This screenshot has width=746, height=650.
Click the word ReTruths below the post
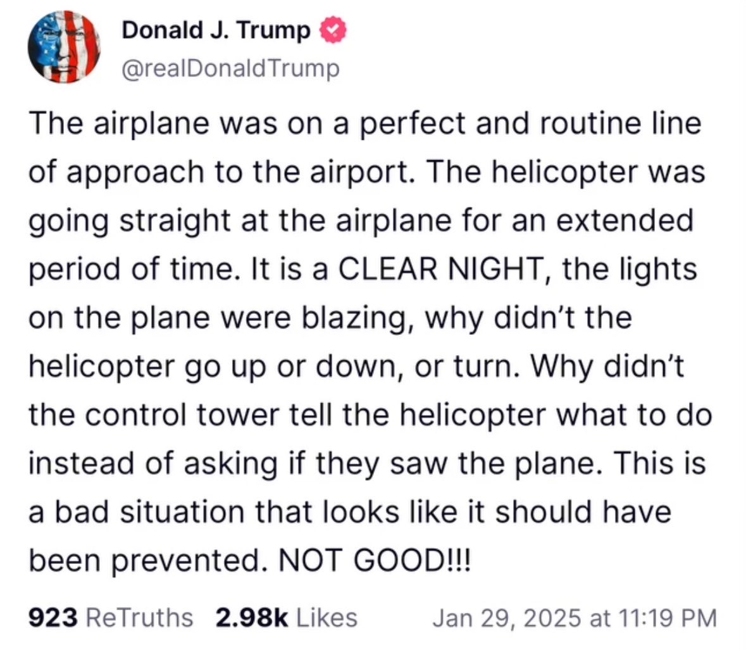click(x=139, y=617)
